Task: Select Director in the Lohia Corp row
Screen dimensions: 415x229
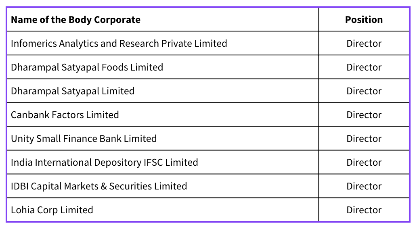Action: click(364, 210)
